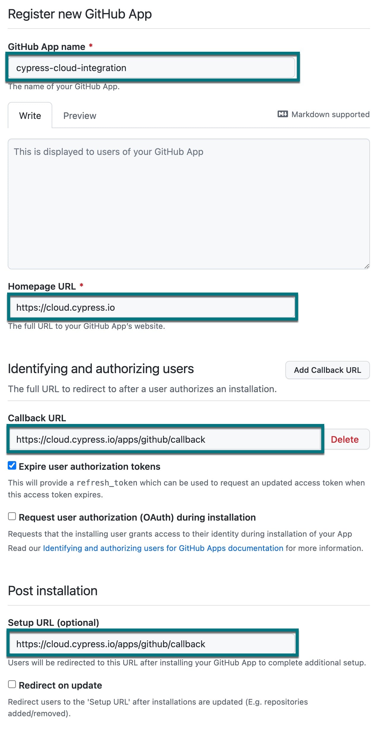Click the Markdown supported icon
Screen dimensions: 386x729
tap(282, 114)
